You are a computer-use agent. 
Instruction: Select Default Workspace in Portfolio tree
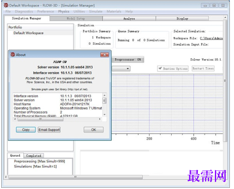point(29,33)
